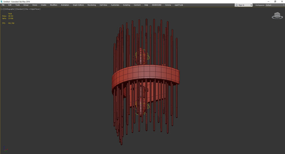Viewport: 285px width, 154px height.
Task: Open the Standard shading quality menu
Action: [21, 9]
